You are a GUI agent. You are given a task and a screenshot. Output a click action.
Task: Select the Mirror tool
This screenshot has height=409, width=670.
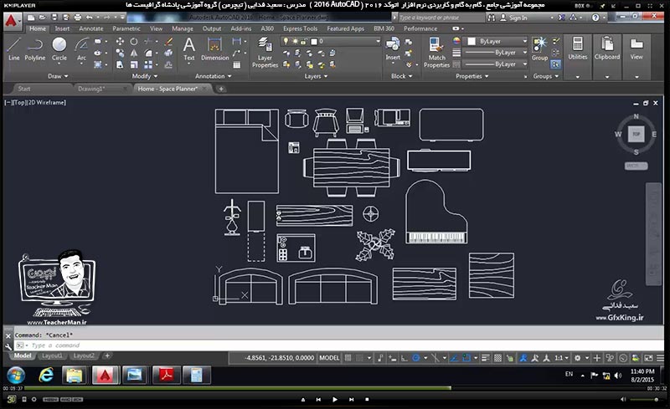point(134,53)
